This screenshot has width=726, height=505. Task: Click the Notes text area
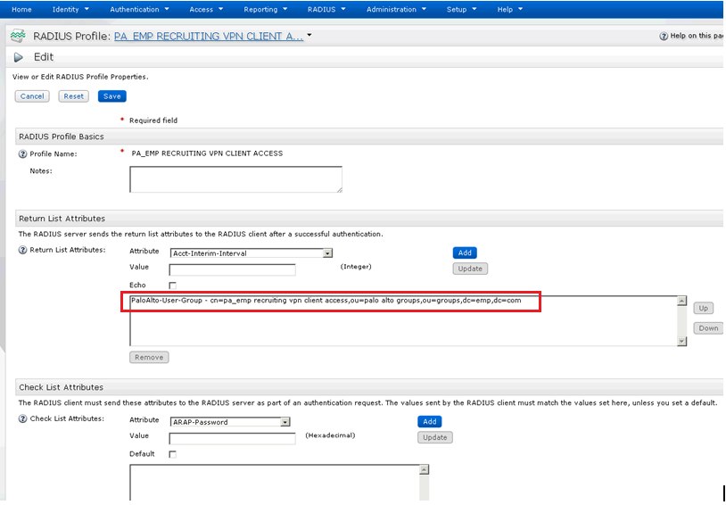pyautogui.click(x=235, y=179)
